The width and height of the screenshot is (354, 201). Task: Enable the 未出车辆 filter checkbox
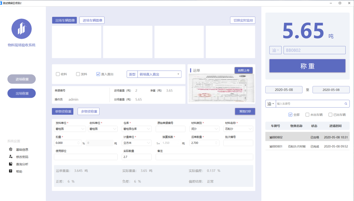[x=307, y=115]
